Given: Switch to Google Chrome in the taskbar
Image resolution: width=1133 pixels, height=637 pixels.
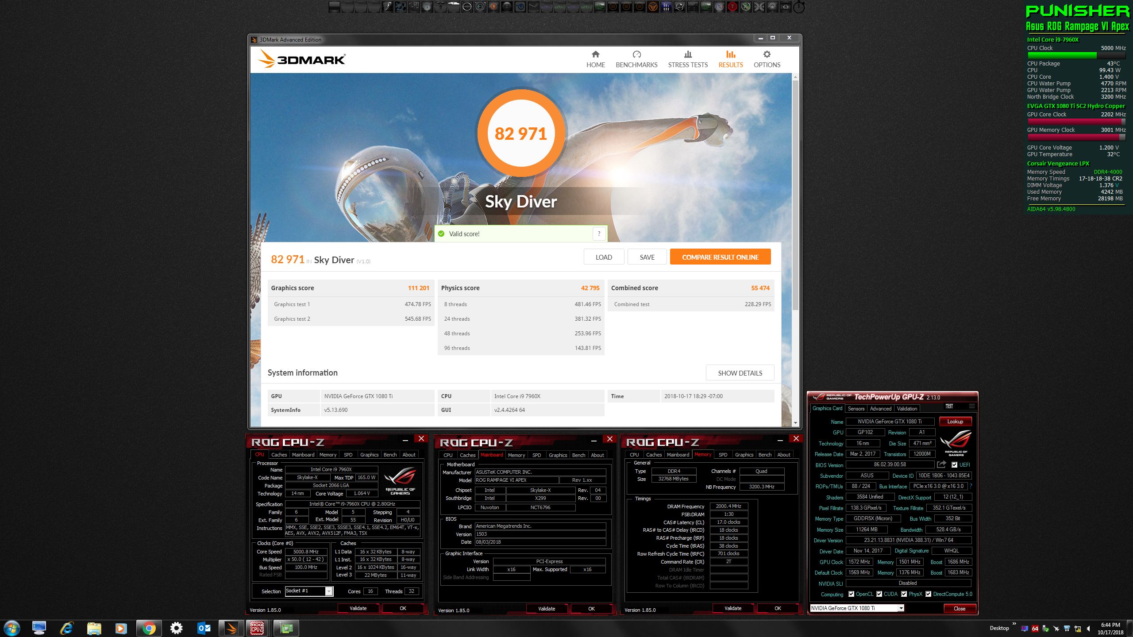Looking at the screenshot, I should tap(149, 628).
